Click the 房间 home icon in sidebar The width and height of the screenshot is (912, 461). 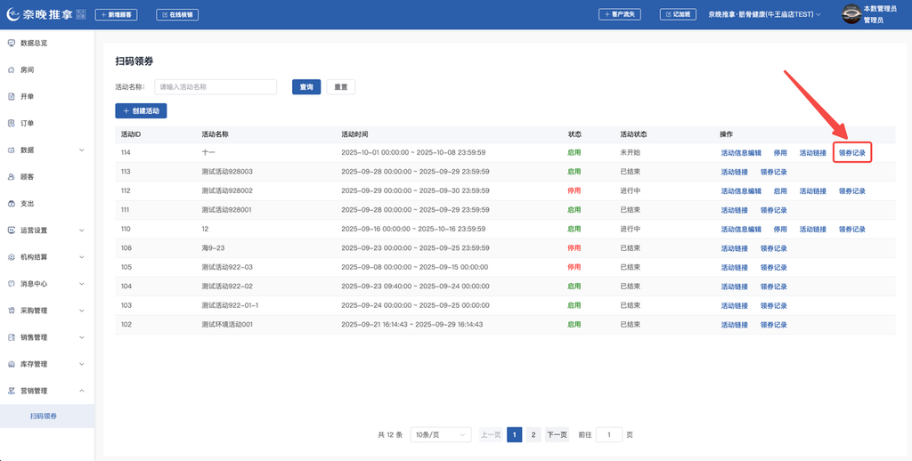(x=12, y=69)
